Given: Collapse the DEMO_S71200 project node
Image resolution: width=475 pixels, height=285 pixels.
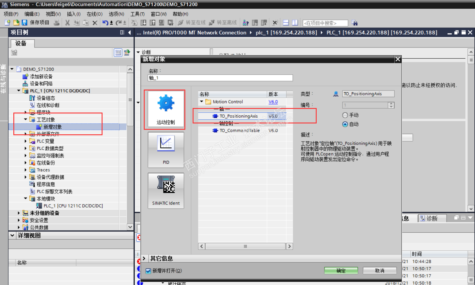Looking at the screenshot, I should 12,69.
